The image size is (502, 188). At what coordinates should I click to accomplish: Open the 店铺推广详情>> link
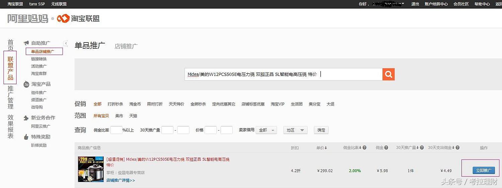(x=120, y=180)
